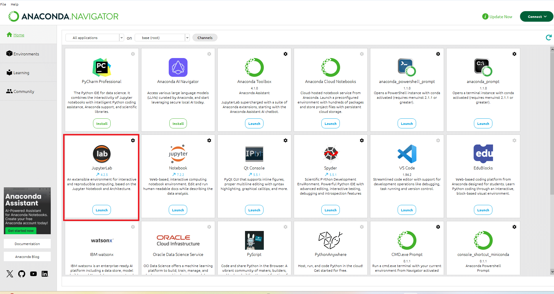The width and height of the screenshot is (554, 294).
Task: Open the LinkedIn icon in sidebar
Action: [x=45, y=274]
